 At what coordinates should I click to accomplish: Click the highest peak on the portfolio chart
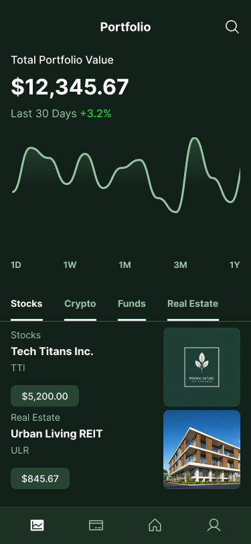[195, 139]
